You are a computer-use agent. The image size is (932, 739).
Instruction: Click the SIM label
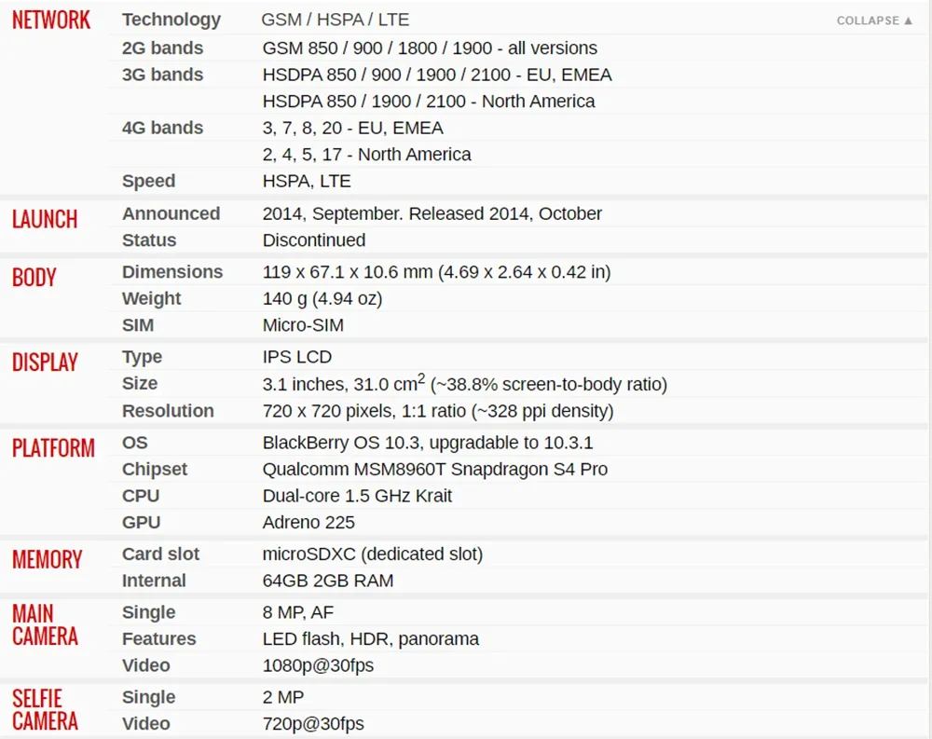coord(138,325)
